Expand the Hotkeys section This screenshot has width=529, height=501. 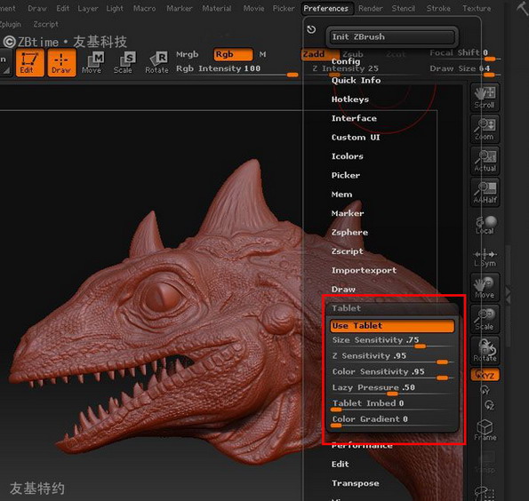pos(350,99)
